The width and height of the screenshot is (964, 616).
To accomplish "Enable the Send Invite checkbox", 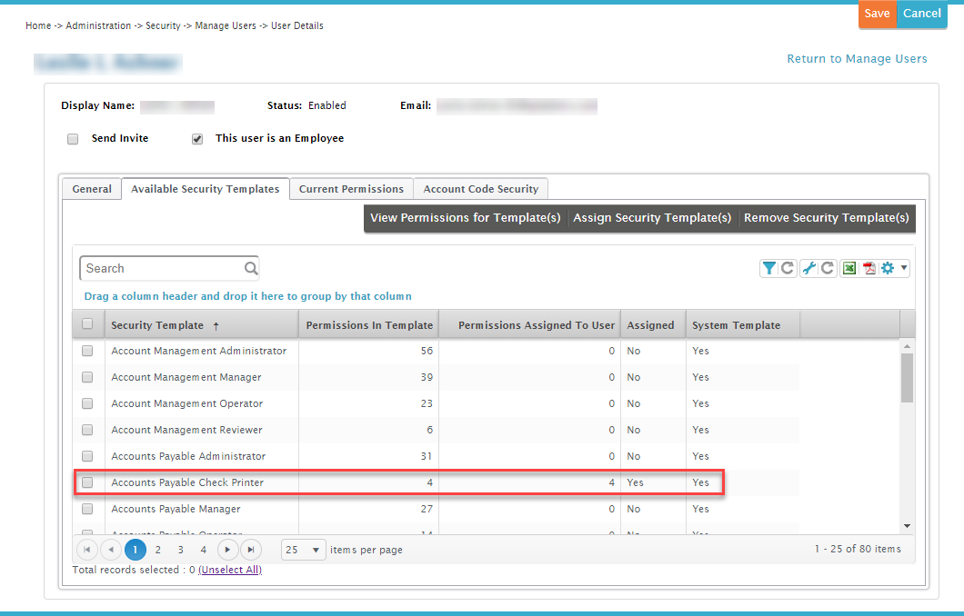I will (x=73, y=139).
